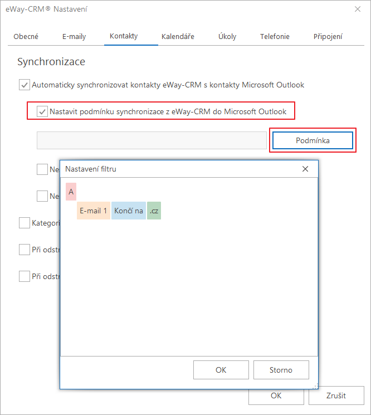Click the Zrušit button

pyautogui.click(x=336, y=396)
